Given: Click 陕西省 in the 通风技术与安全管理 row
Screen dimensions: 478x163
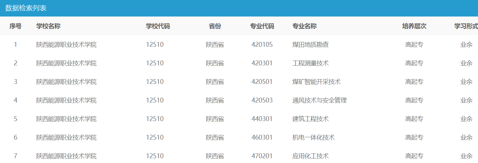Looking at the screenshot, I should coord(215,100).
